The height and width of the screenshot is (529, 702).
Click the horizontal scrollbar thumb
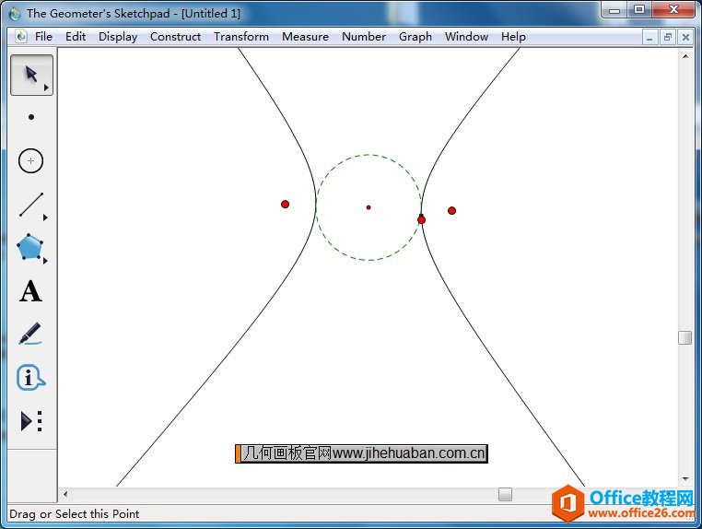(x=505, y=495)
